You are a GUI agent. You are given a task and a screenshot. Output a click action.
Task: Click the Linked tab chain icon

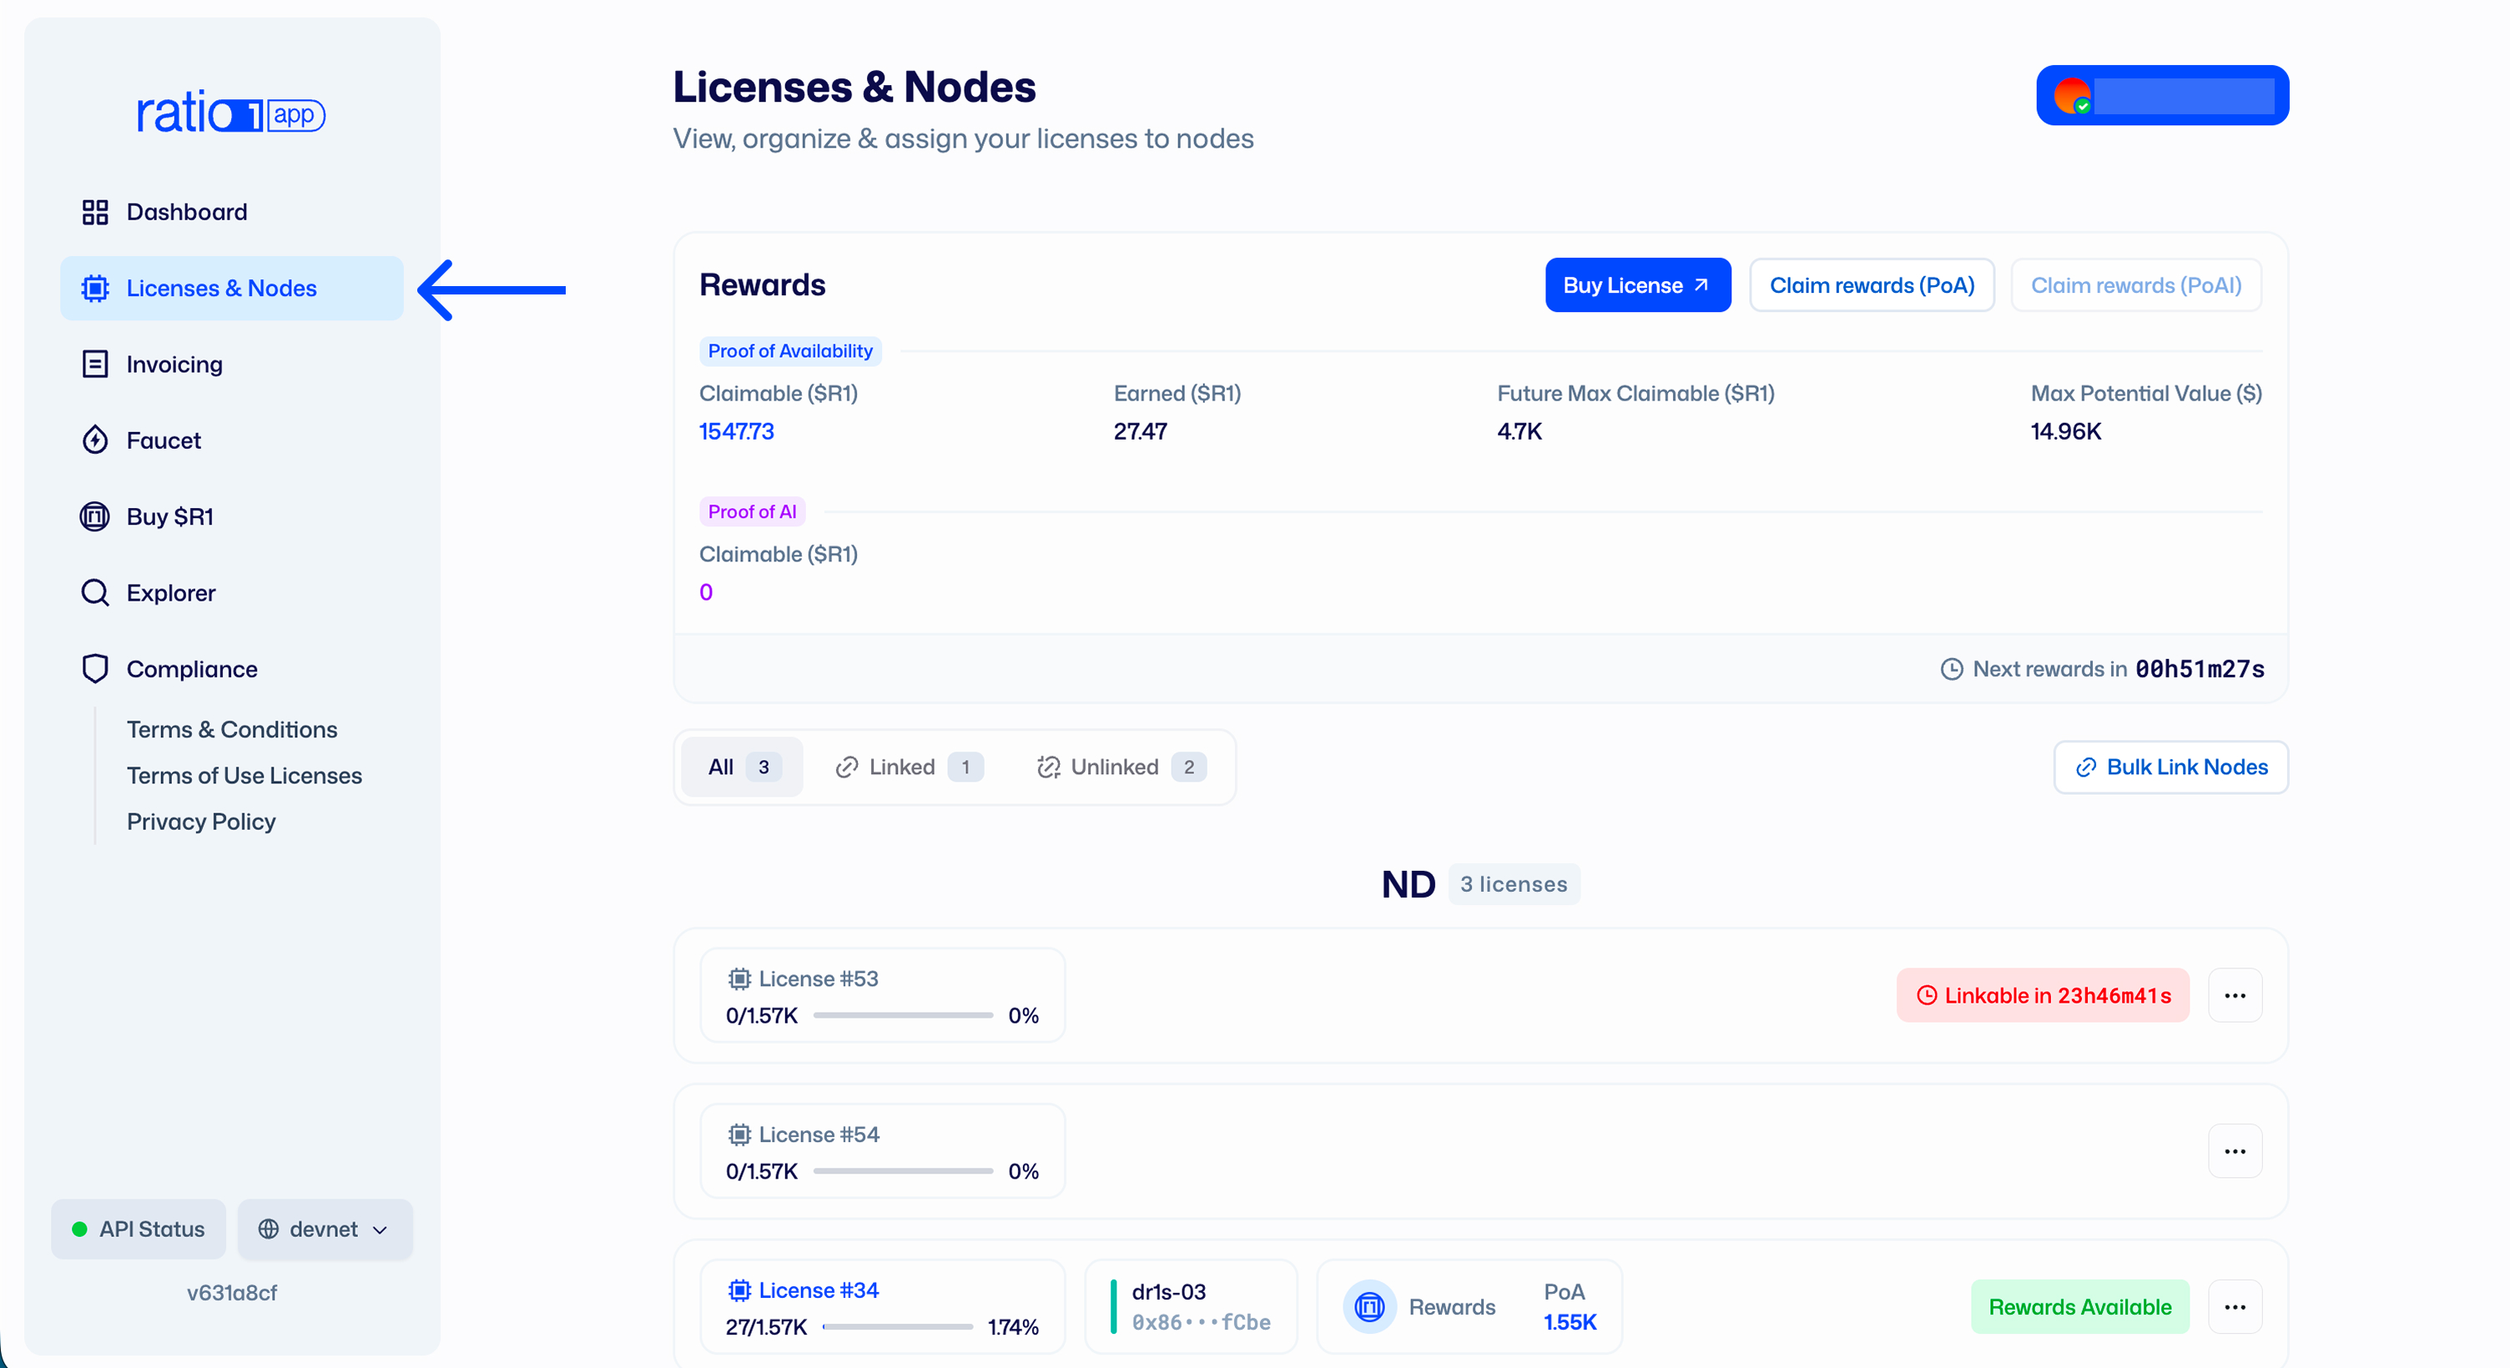(847, 767)
